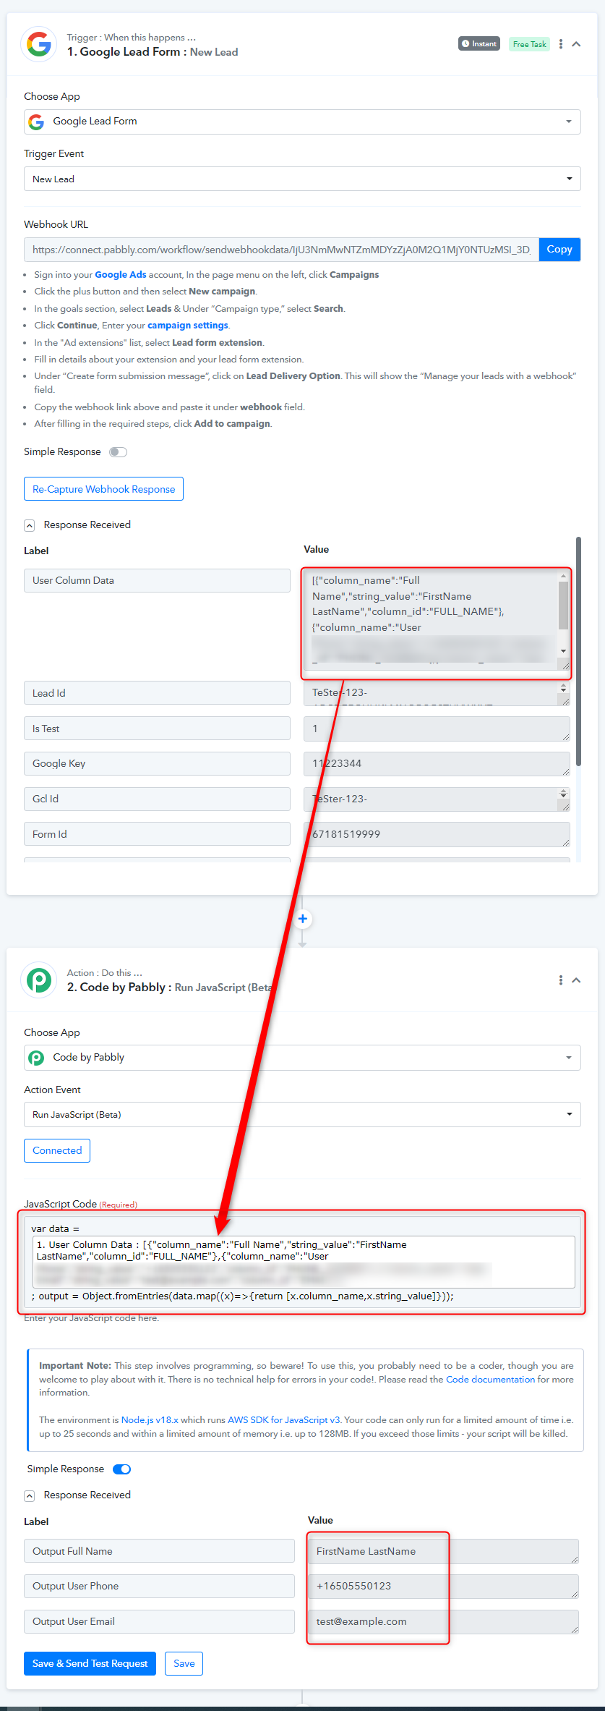The height and width of the screenshot is (1711, 605).
Task: Open the Code by Pabbly app dropdown
Action: point(302,1058)
